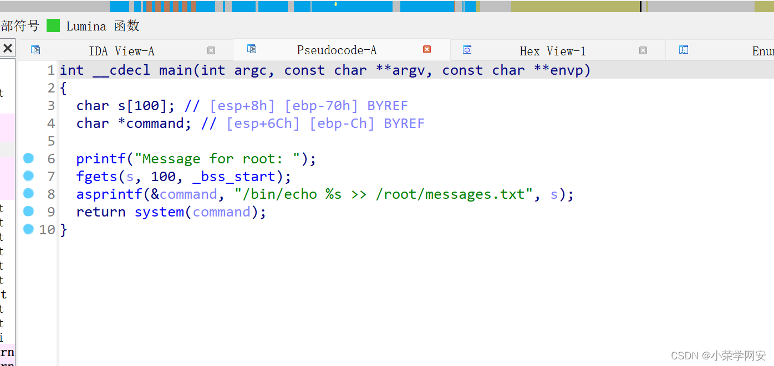774x366 pixels.
Task: Click line number 5 in the gutter
Action: coord(51,141)
